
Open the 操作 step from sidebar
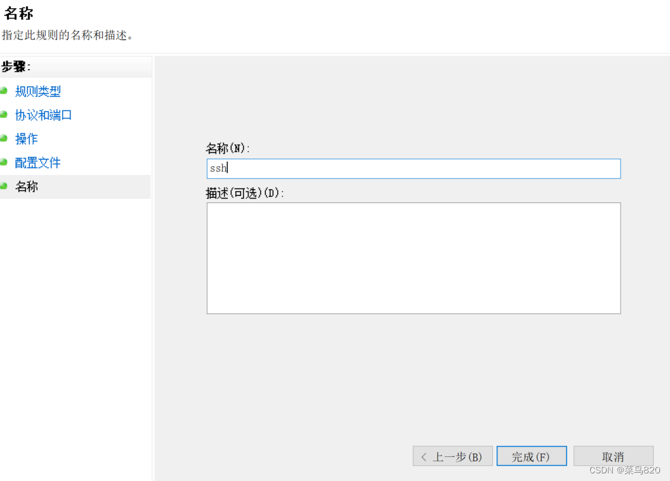26,139
